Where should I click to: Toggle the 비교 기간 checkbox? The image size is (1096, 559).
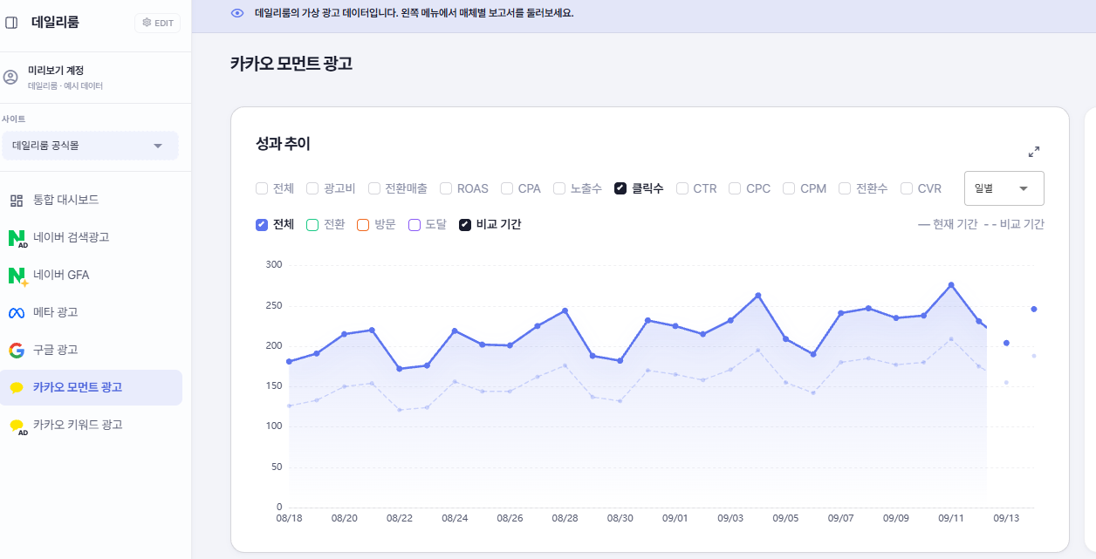coord(465,224)
